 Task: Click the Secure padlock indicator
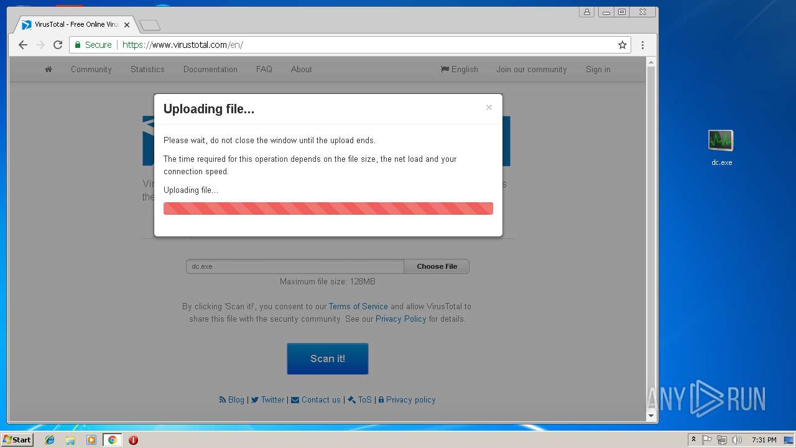[93, 45]
